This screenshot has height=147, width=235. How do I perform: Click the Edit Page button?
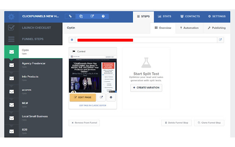(83, 97)
